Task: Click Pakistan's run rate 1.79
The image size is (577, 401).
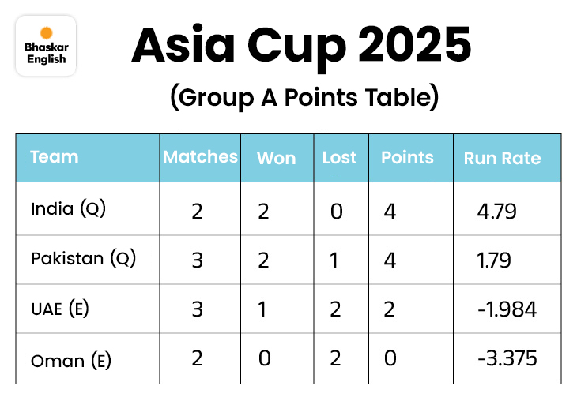Action: click(x=494, y=260)
